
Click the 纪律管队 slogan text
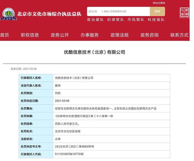pyautogui.click(x=115, y=19)
